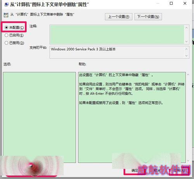Click the up arrow in the 支持的平台 box
194x179 pixels.
click(186, 49)
